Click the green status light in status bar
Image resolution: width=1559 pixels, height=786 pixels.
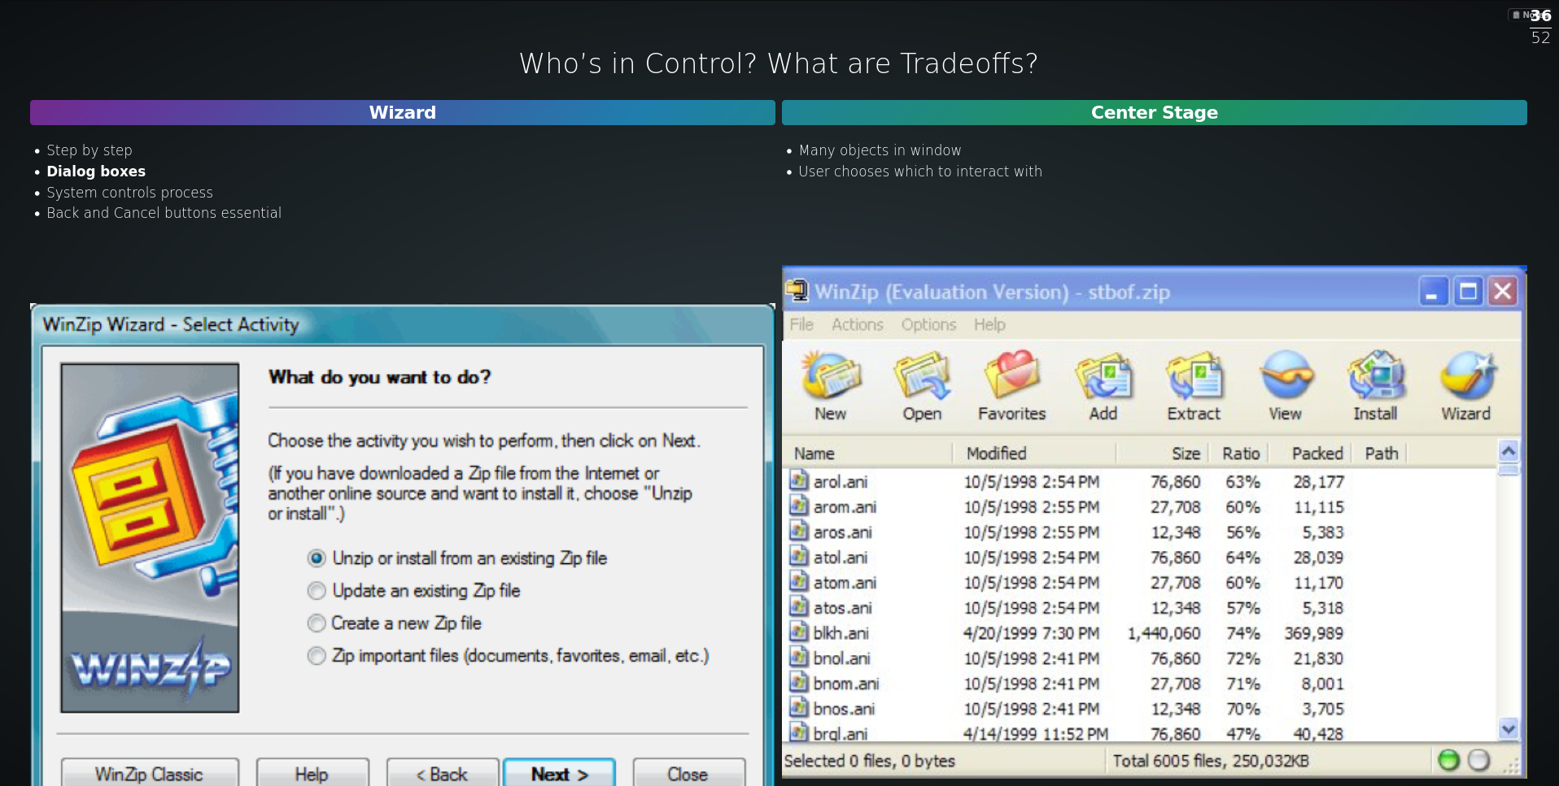tap(1448, 760)
